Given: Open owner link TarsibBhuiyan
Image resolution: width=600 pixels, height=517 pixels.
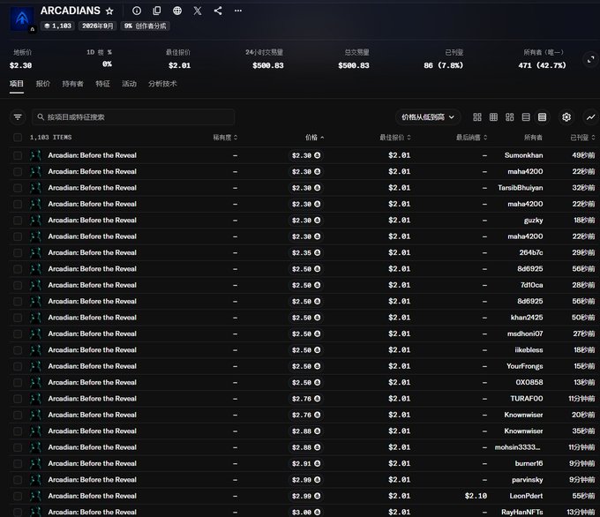Looking at the screenshot, I should pyautogui.click(x=520, y=188).
